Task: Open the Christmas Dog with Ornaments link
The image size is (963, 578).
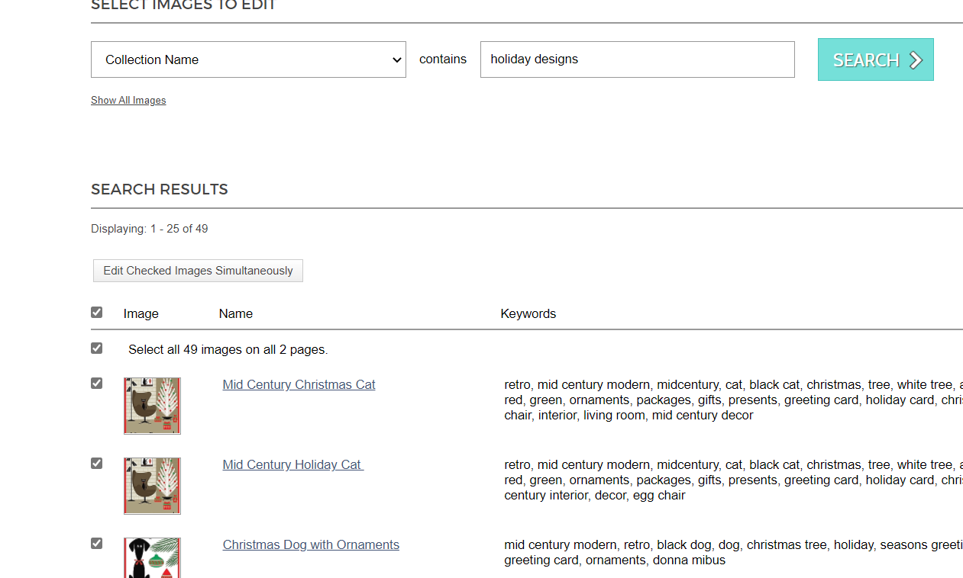Action: [311, 545]
